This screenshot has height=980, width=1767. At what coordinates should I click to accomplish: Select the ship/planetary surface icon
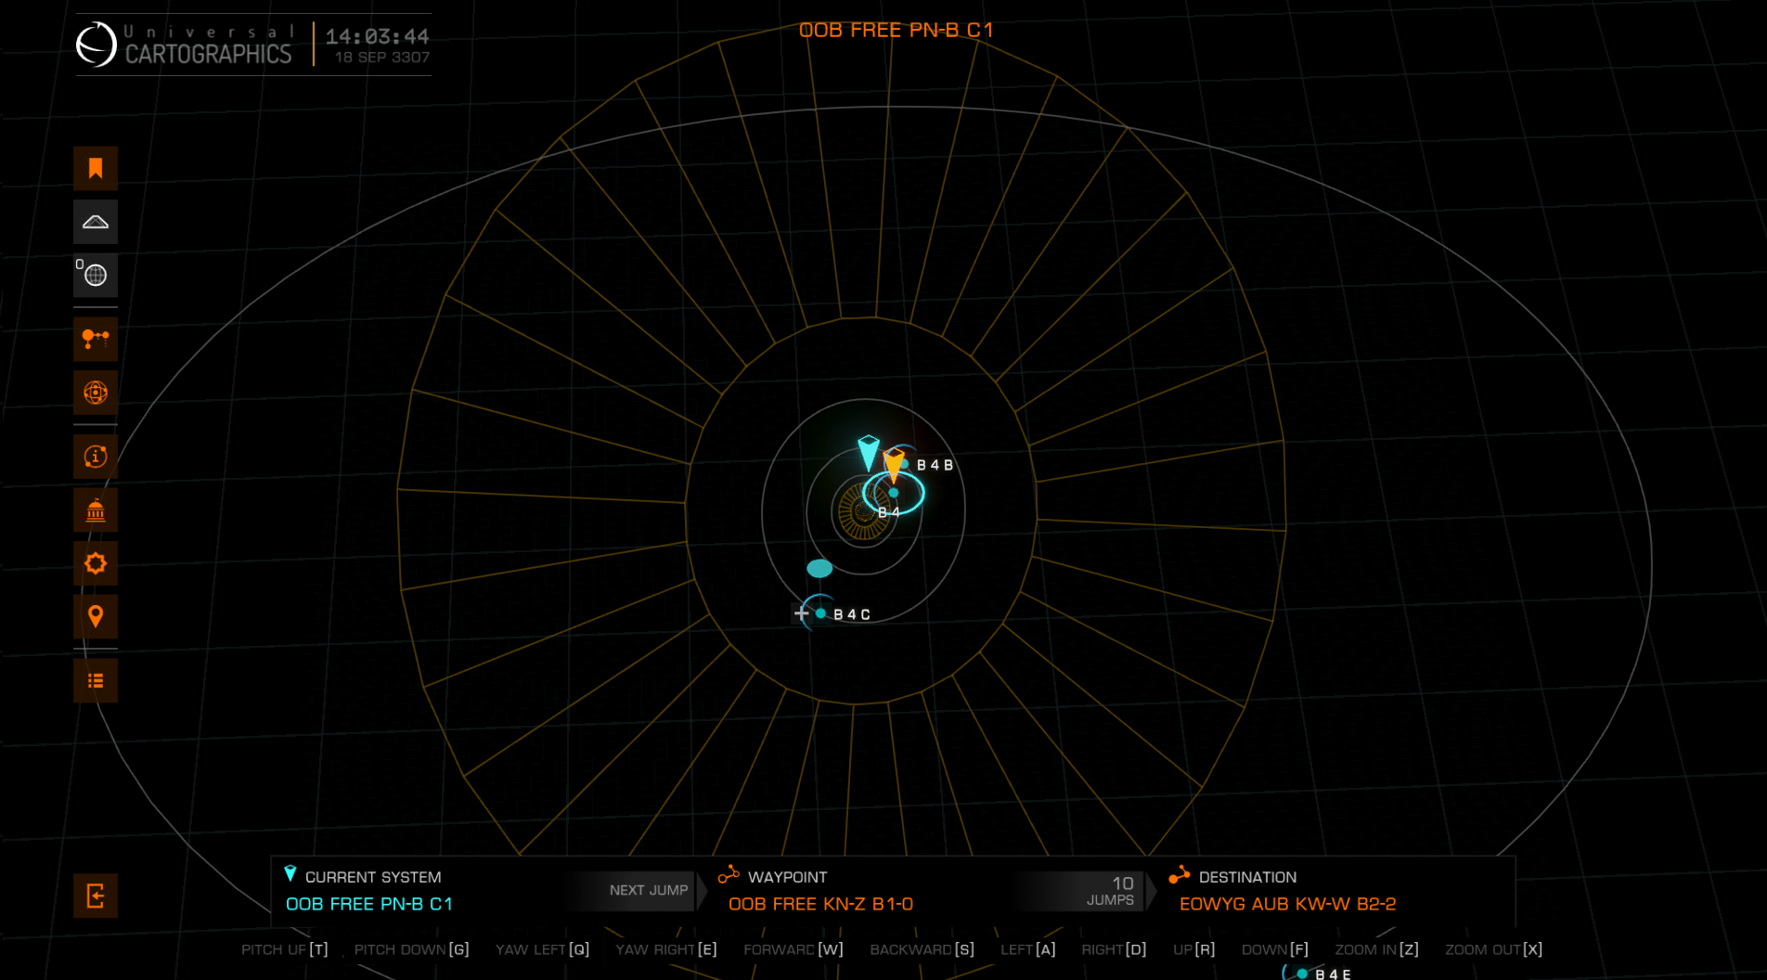pos(96,222)
